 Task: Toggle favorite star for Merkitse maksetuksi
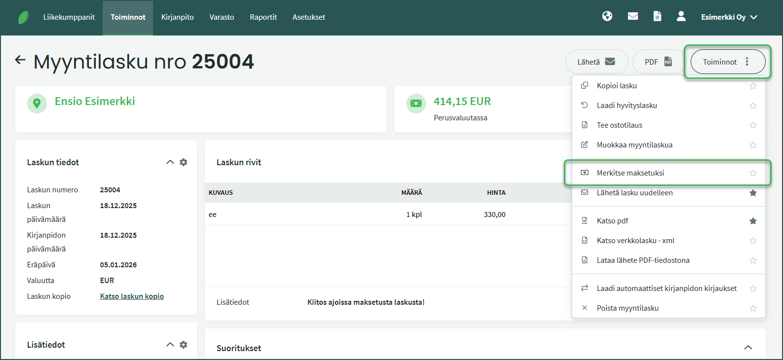point(753,173)
